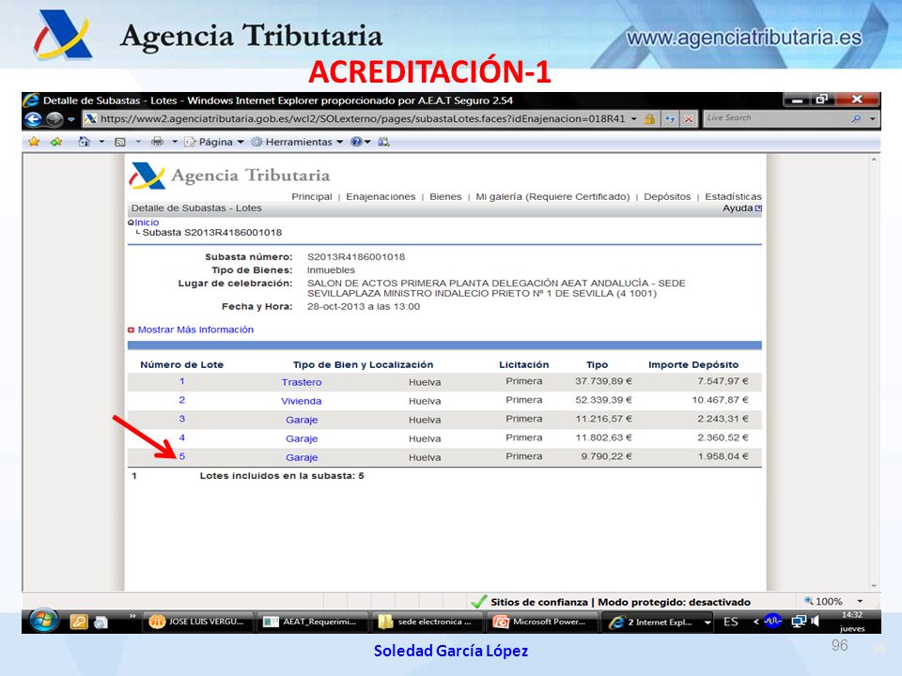
Task: Open lot number 3 link
Action: point(181,419)
